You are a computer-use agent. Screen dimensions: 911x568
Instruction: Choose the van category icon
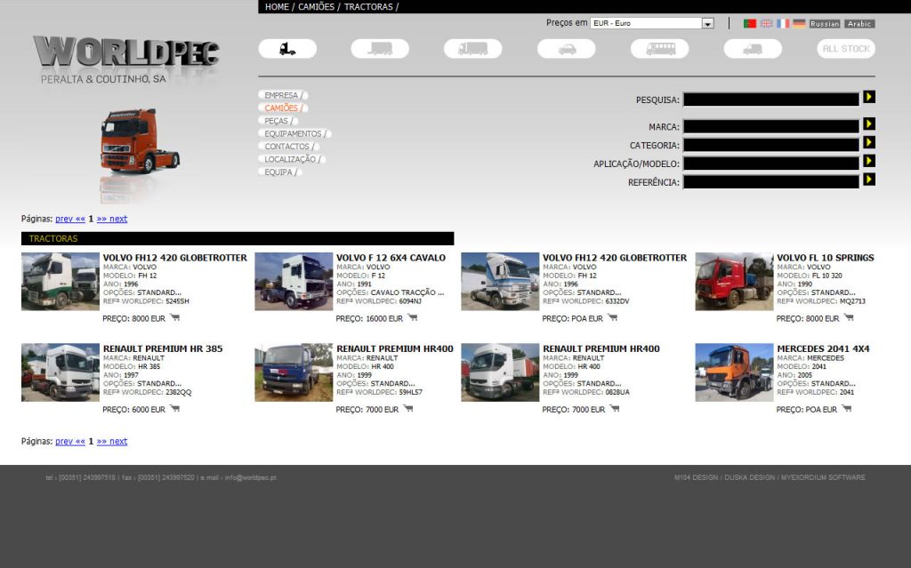pos(753,49)
